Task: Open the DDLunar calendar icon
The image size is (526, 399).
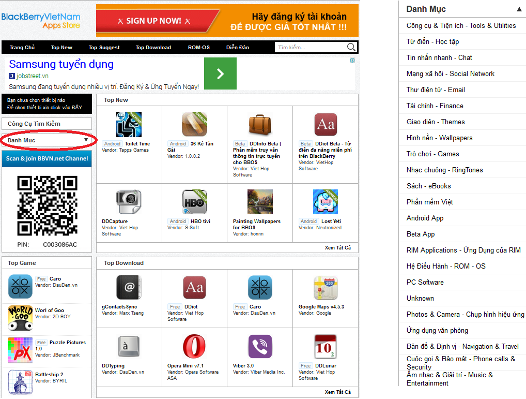Action: [x=326, y=346]
